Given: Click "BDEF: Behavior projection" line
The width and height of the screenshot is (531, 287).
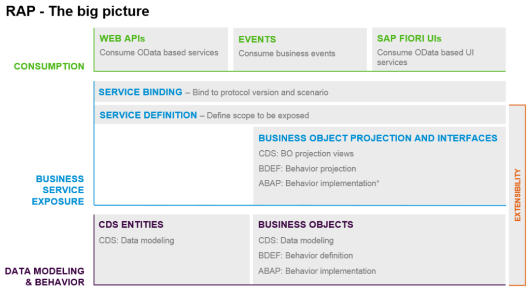Looking at the screenshot, I should click(x=307, y=168).
